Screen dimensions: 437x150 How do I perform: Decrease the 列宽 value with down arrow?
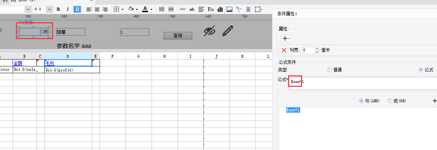pyautogui.click(x=317, y=52)
